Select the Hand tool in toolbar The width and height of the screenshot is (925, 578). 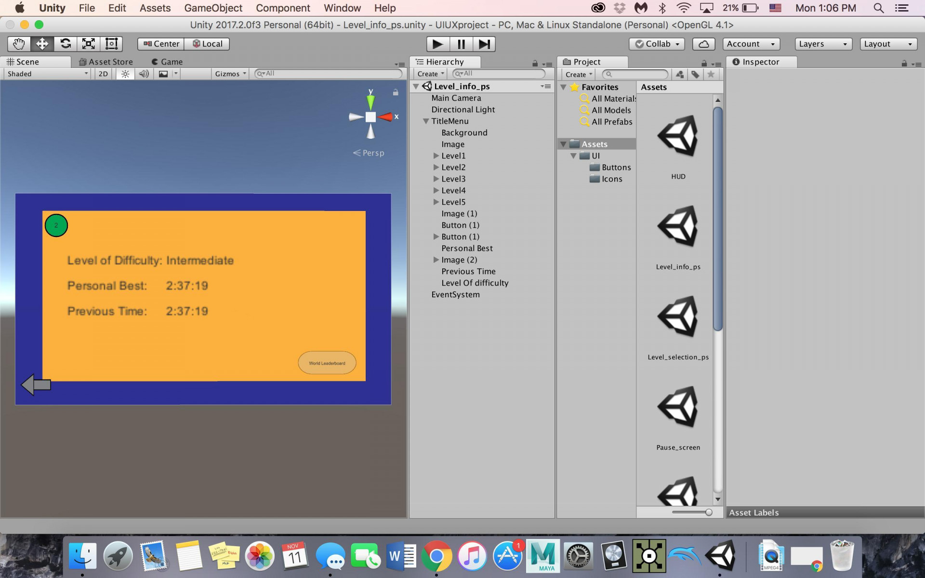[x=19, y=44]
